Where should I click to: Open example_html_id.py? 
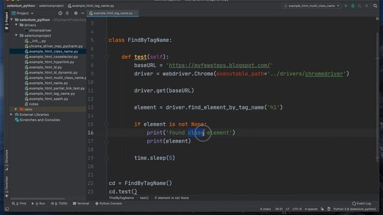tap(45, 67)
